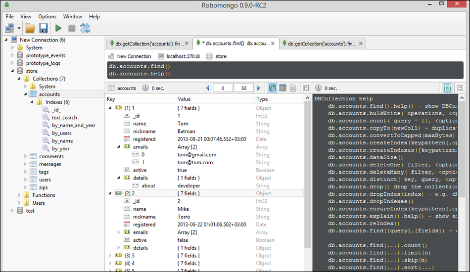Select the text_search index
Image resolution: width=470 pixels, height=272 pixels.
64,117
